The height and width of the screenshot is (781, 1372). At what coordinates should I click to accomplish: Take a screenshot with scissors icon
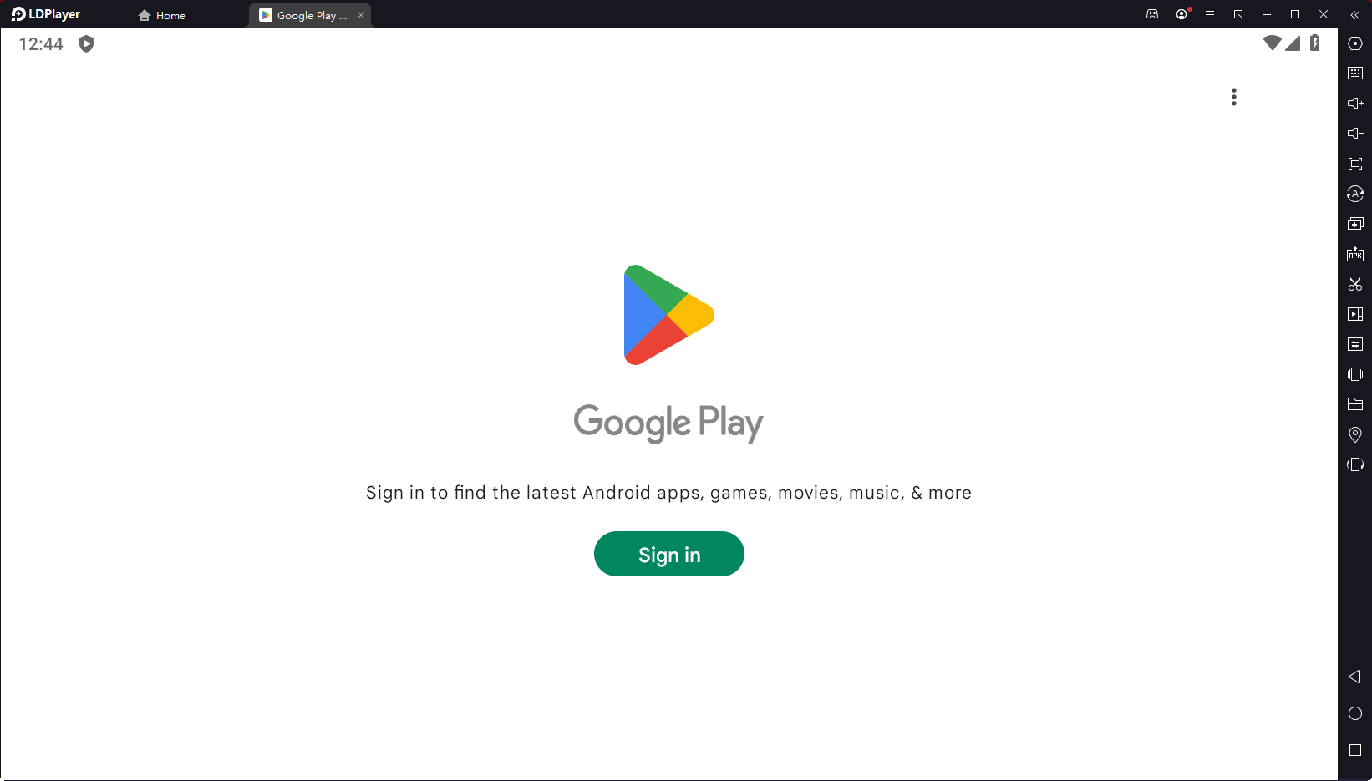tap(1355, 284)
